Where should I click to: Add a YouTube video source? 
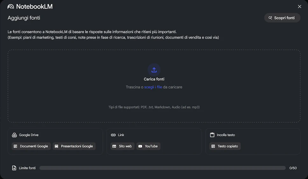pyautogui.click(x=148, y=146)
